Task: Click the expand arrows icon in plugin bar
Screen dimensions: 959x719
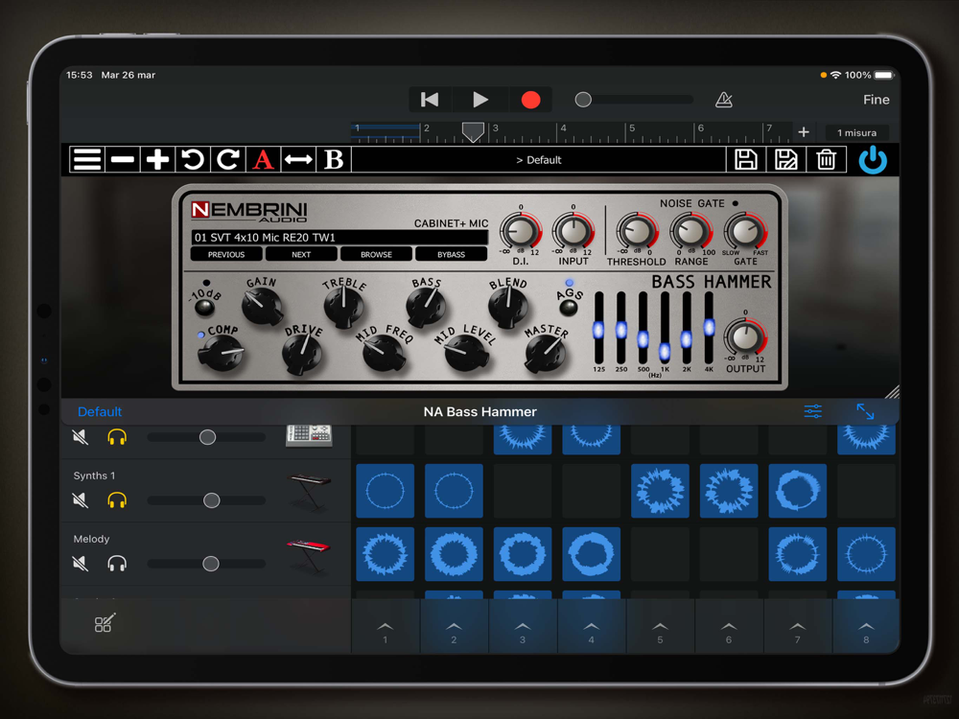Action: pyautogui.click(x=865, y=411)
